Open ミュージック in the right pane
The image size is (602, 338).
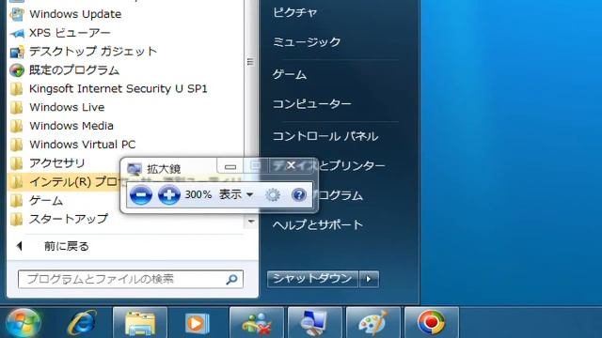(x=307, y=41)
